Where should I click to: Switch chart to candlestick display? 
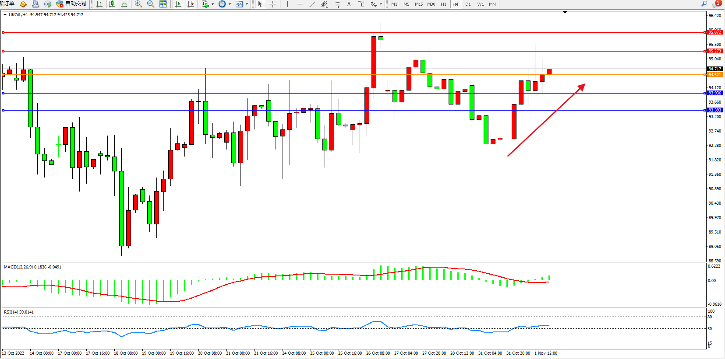tap(112, 4)
